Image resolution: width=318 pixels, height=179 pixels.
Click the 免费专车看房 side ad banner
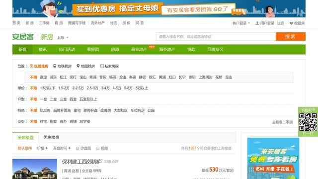coord(273,158)
